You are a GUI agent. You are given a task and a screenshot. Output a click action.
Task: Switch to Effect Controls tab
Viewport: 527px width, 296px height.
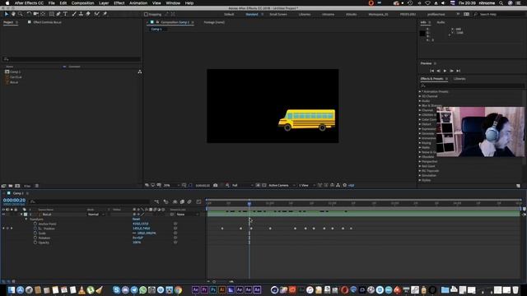pos(47,22)
